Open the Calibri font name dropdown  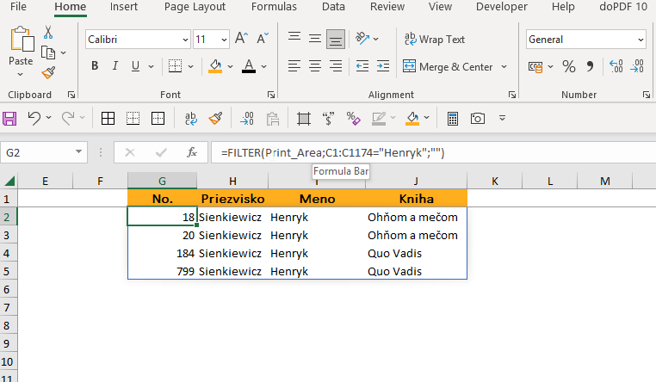[x=185, y=40]
